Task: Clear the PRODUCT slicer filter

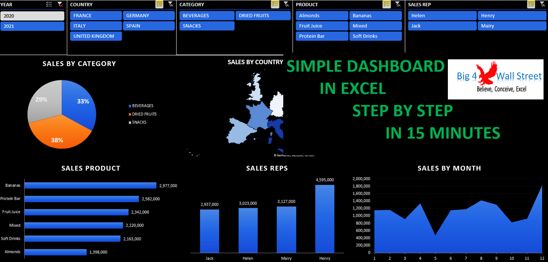Action: pyautogui.click(x=398, y=4)
